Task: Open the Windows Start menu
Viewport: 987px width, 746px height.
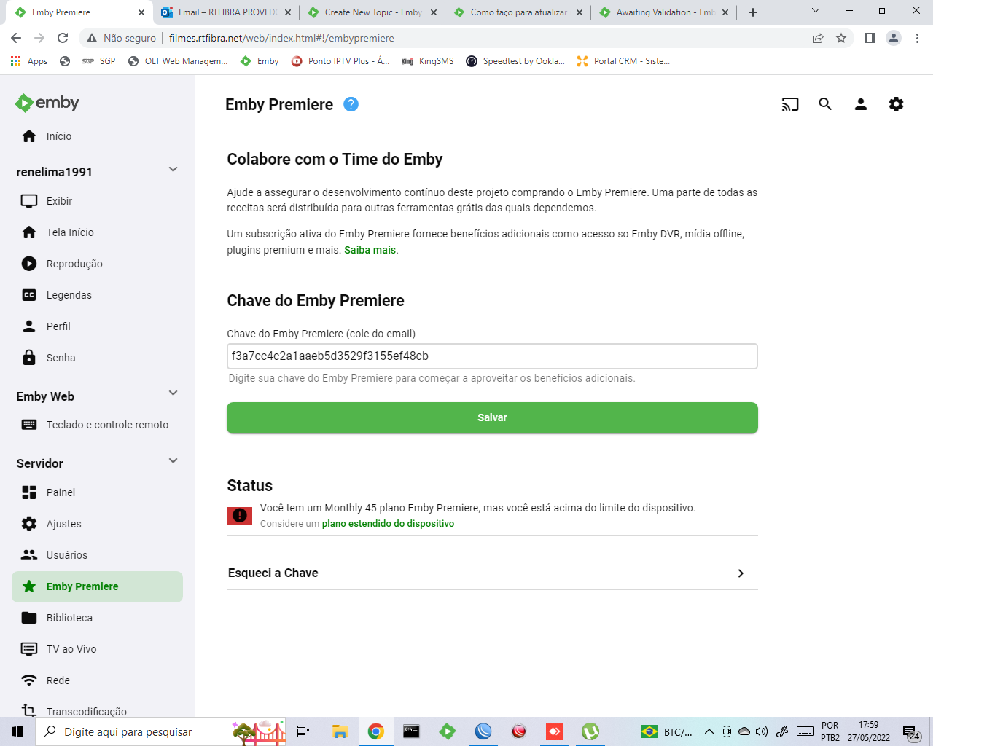Action: 17,731
